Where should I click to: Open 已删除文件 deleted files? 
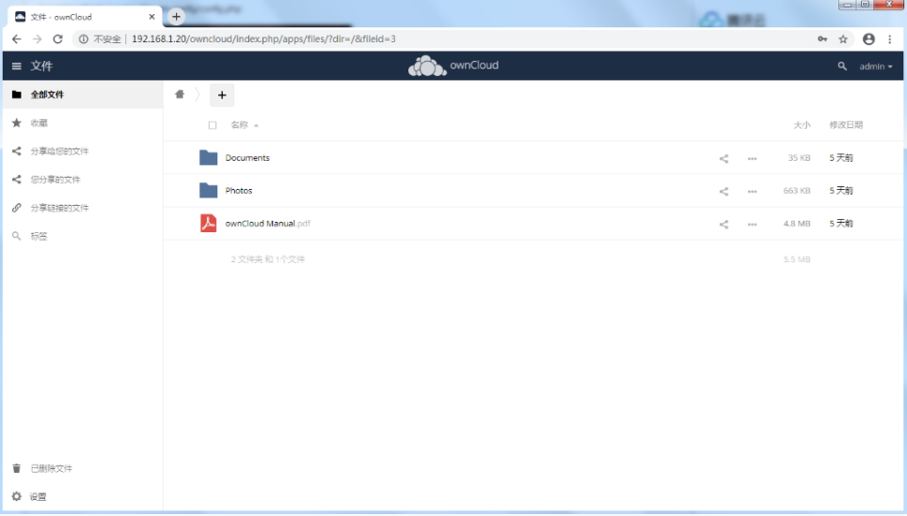[51, 468]
